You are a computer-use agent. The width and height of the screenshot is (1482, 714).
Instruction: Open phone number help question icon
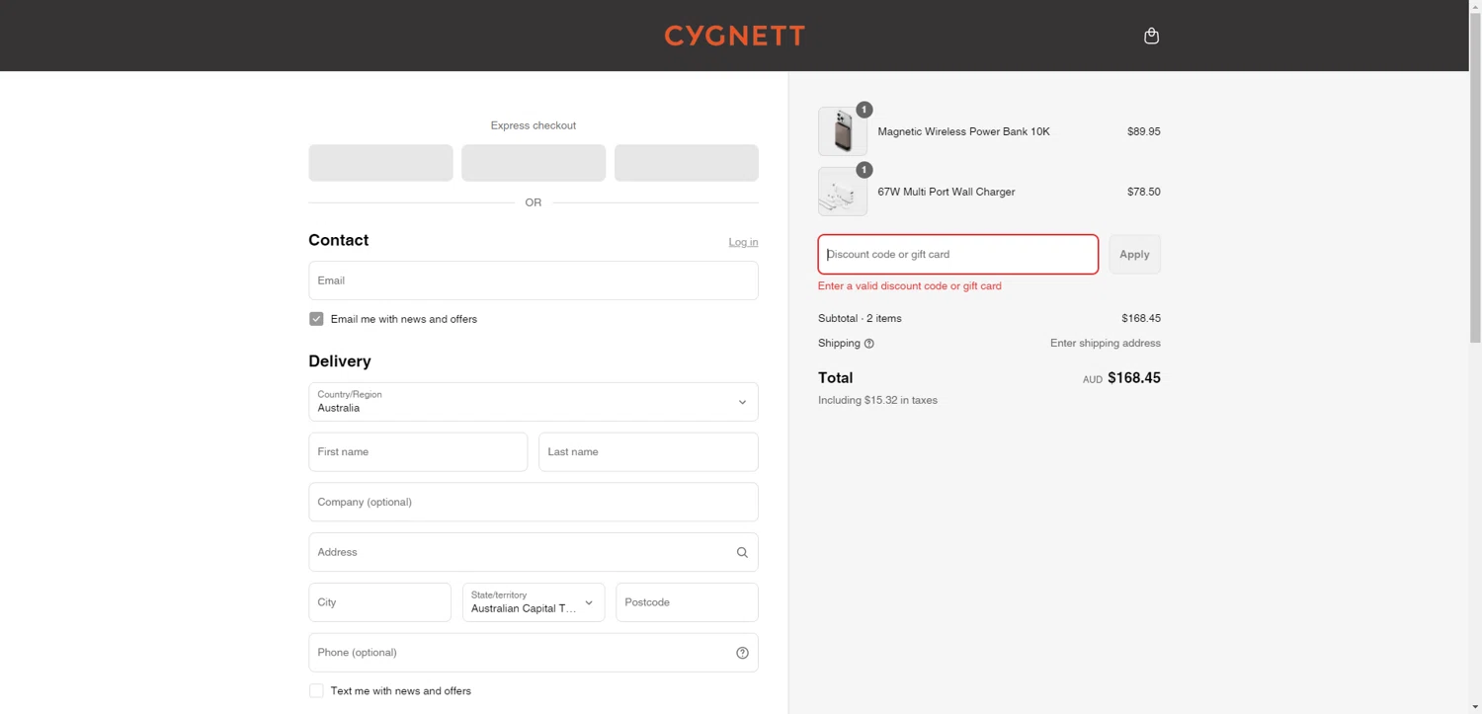coord(742,653)
